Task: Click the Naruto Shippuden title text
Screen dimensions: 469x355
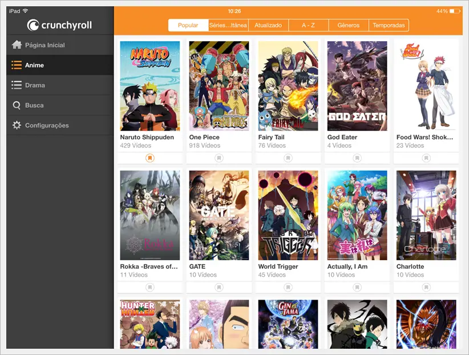Action: click(147, 138)
